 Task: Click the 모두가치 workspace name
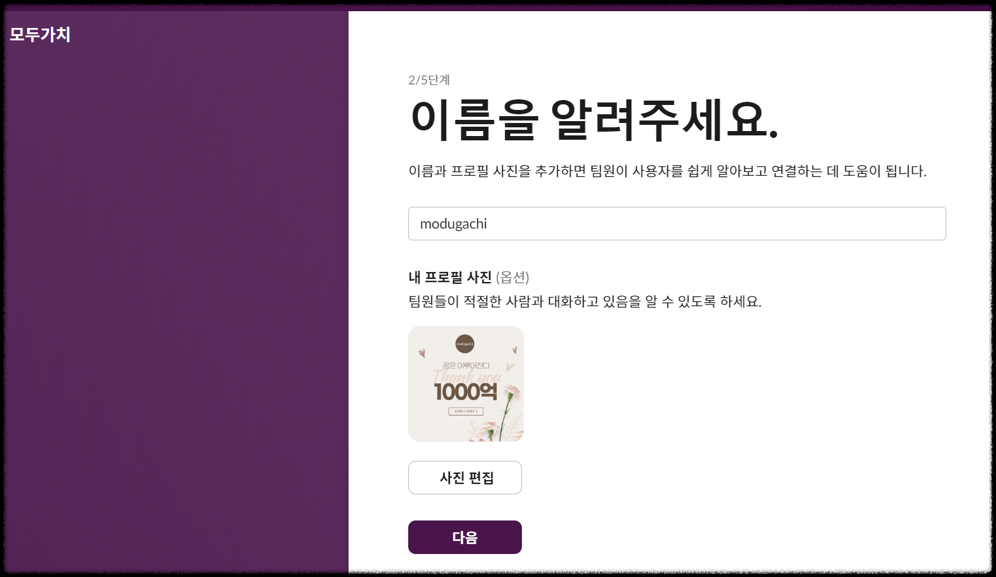click(x=40, y=35)
